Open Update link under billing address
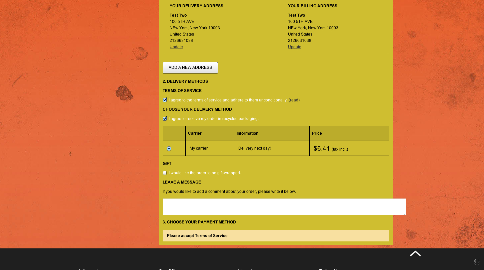The width and height of the screenshot is (484, 270). [x=295, y=47]
